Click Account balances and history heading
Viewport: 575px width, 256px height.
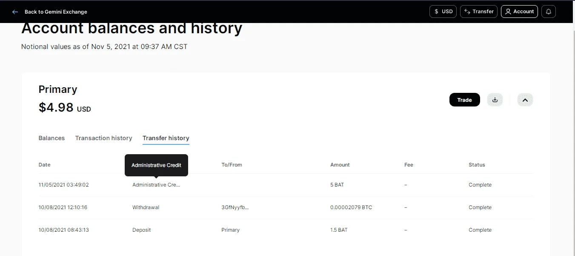click(x=132, y=28)
